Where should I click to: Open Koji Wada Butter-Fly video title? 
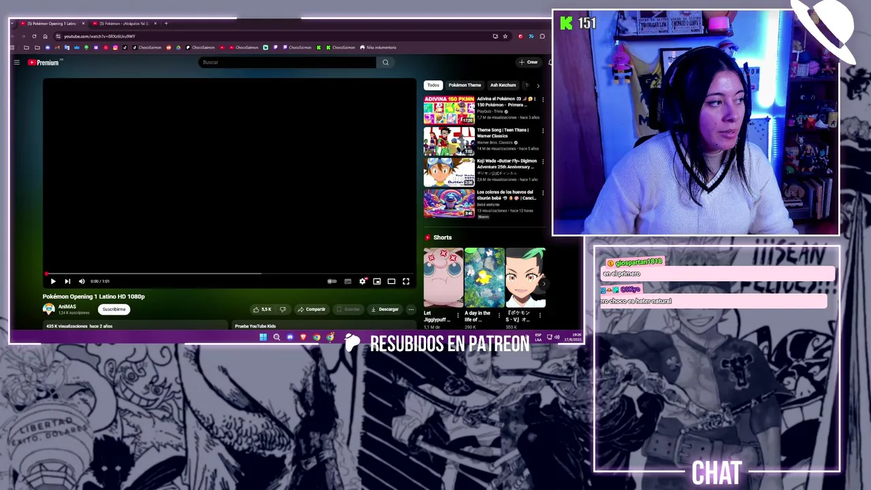click(506, 164)
